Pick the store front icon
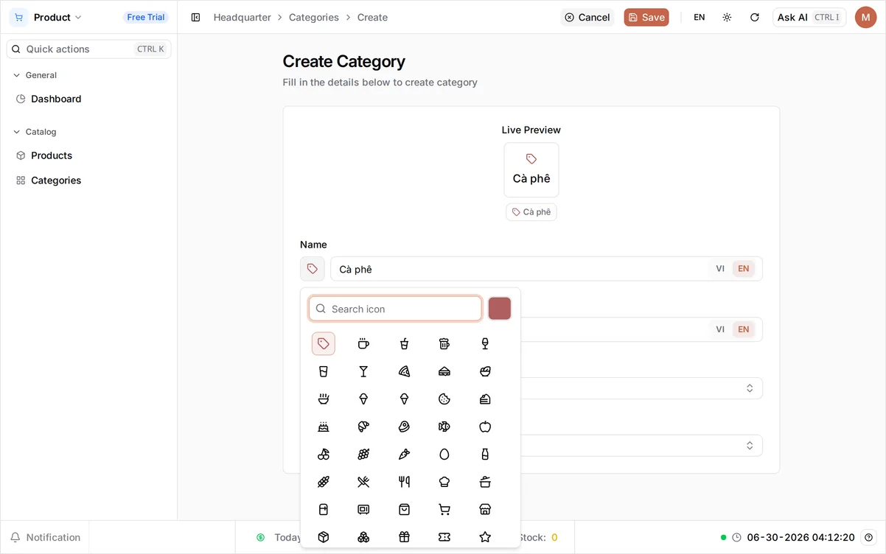This screenshot has width=886, height=554. [485, 510]
